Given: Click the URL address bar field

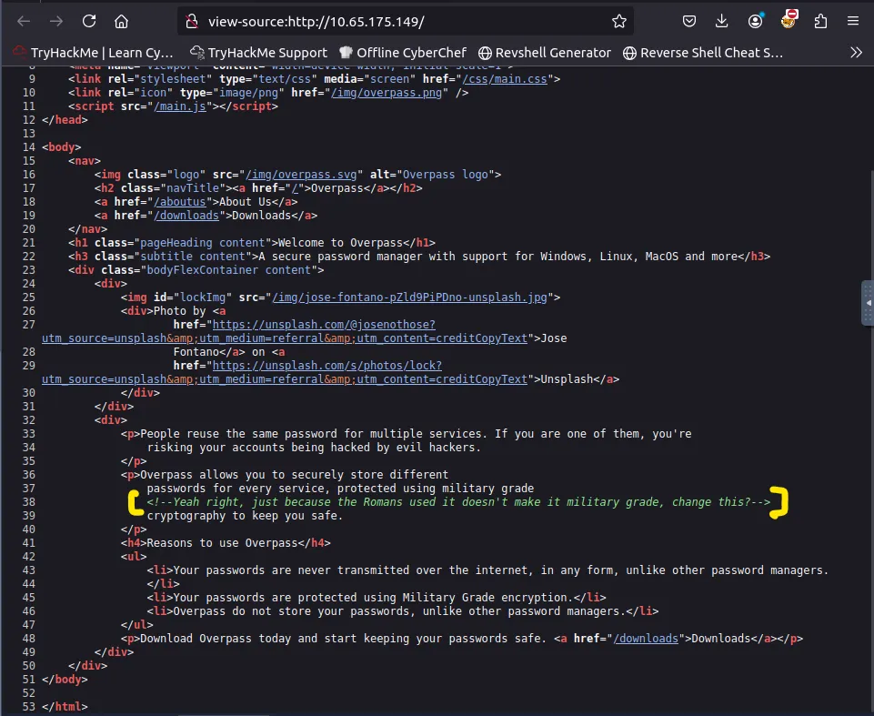Looking at the screenshot, I should [400, 21].
